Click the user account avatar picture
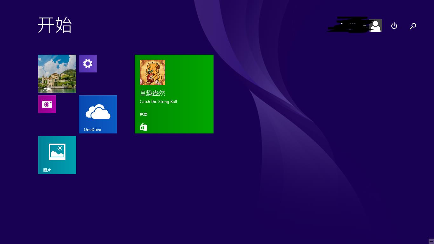The width and height of the screenshot is (434, 244). point(376,26)
